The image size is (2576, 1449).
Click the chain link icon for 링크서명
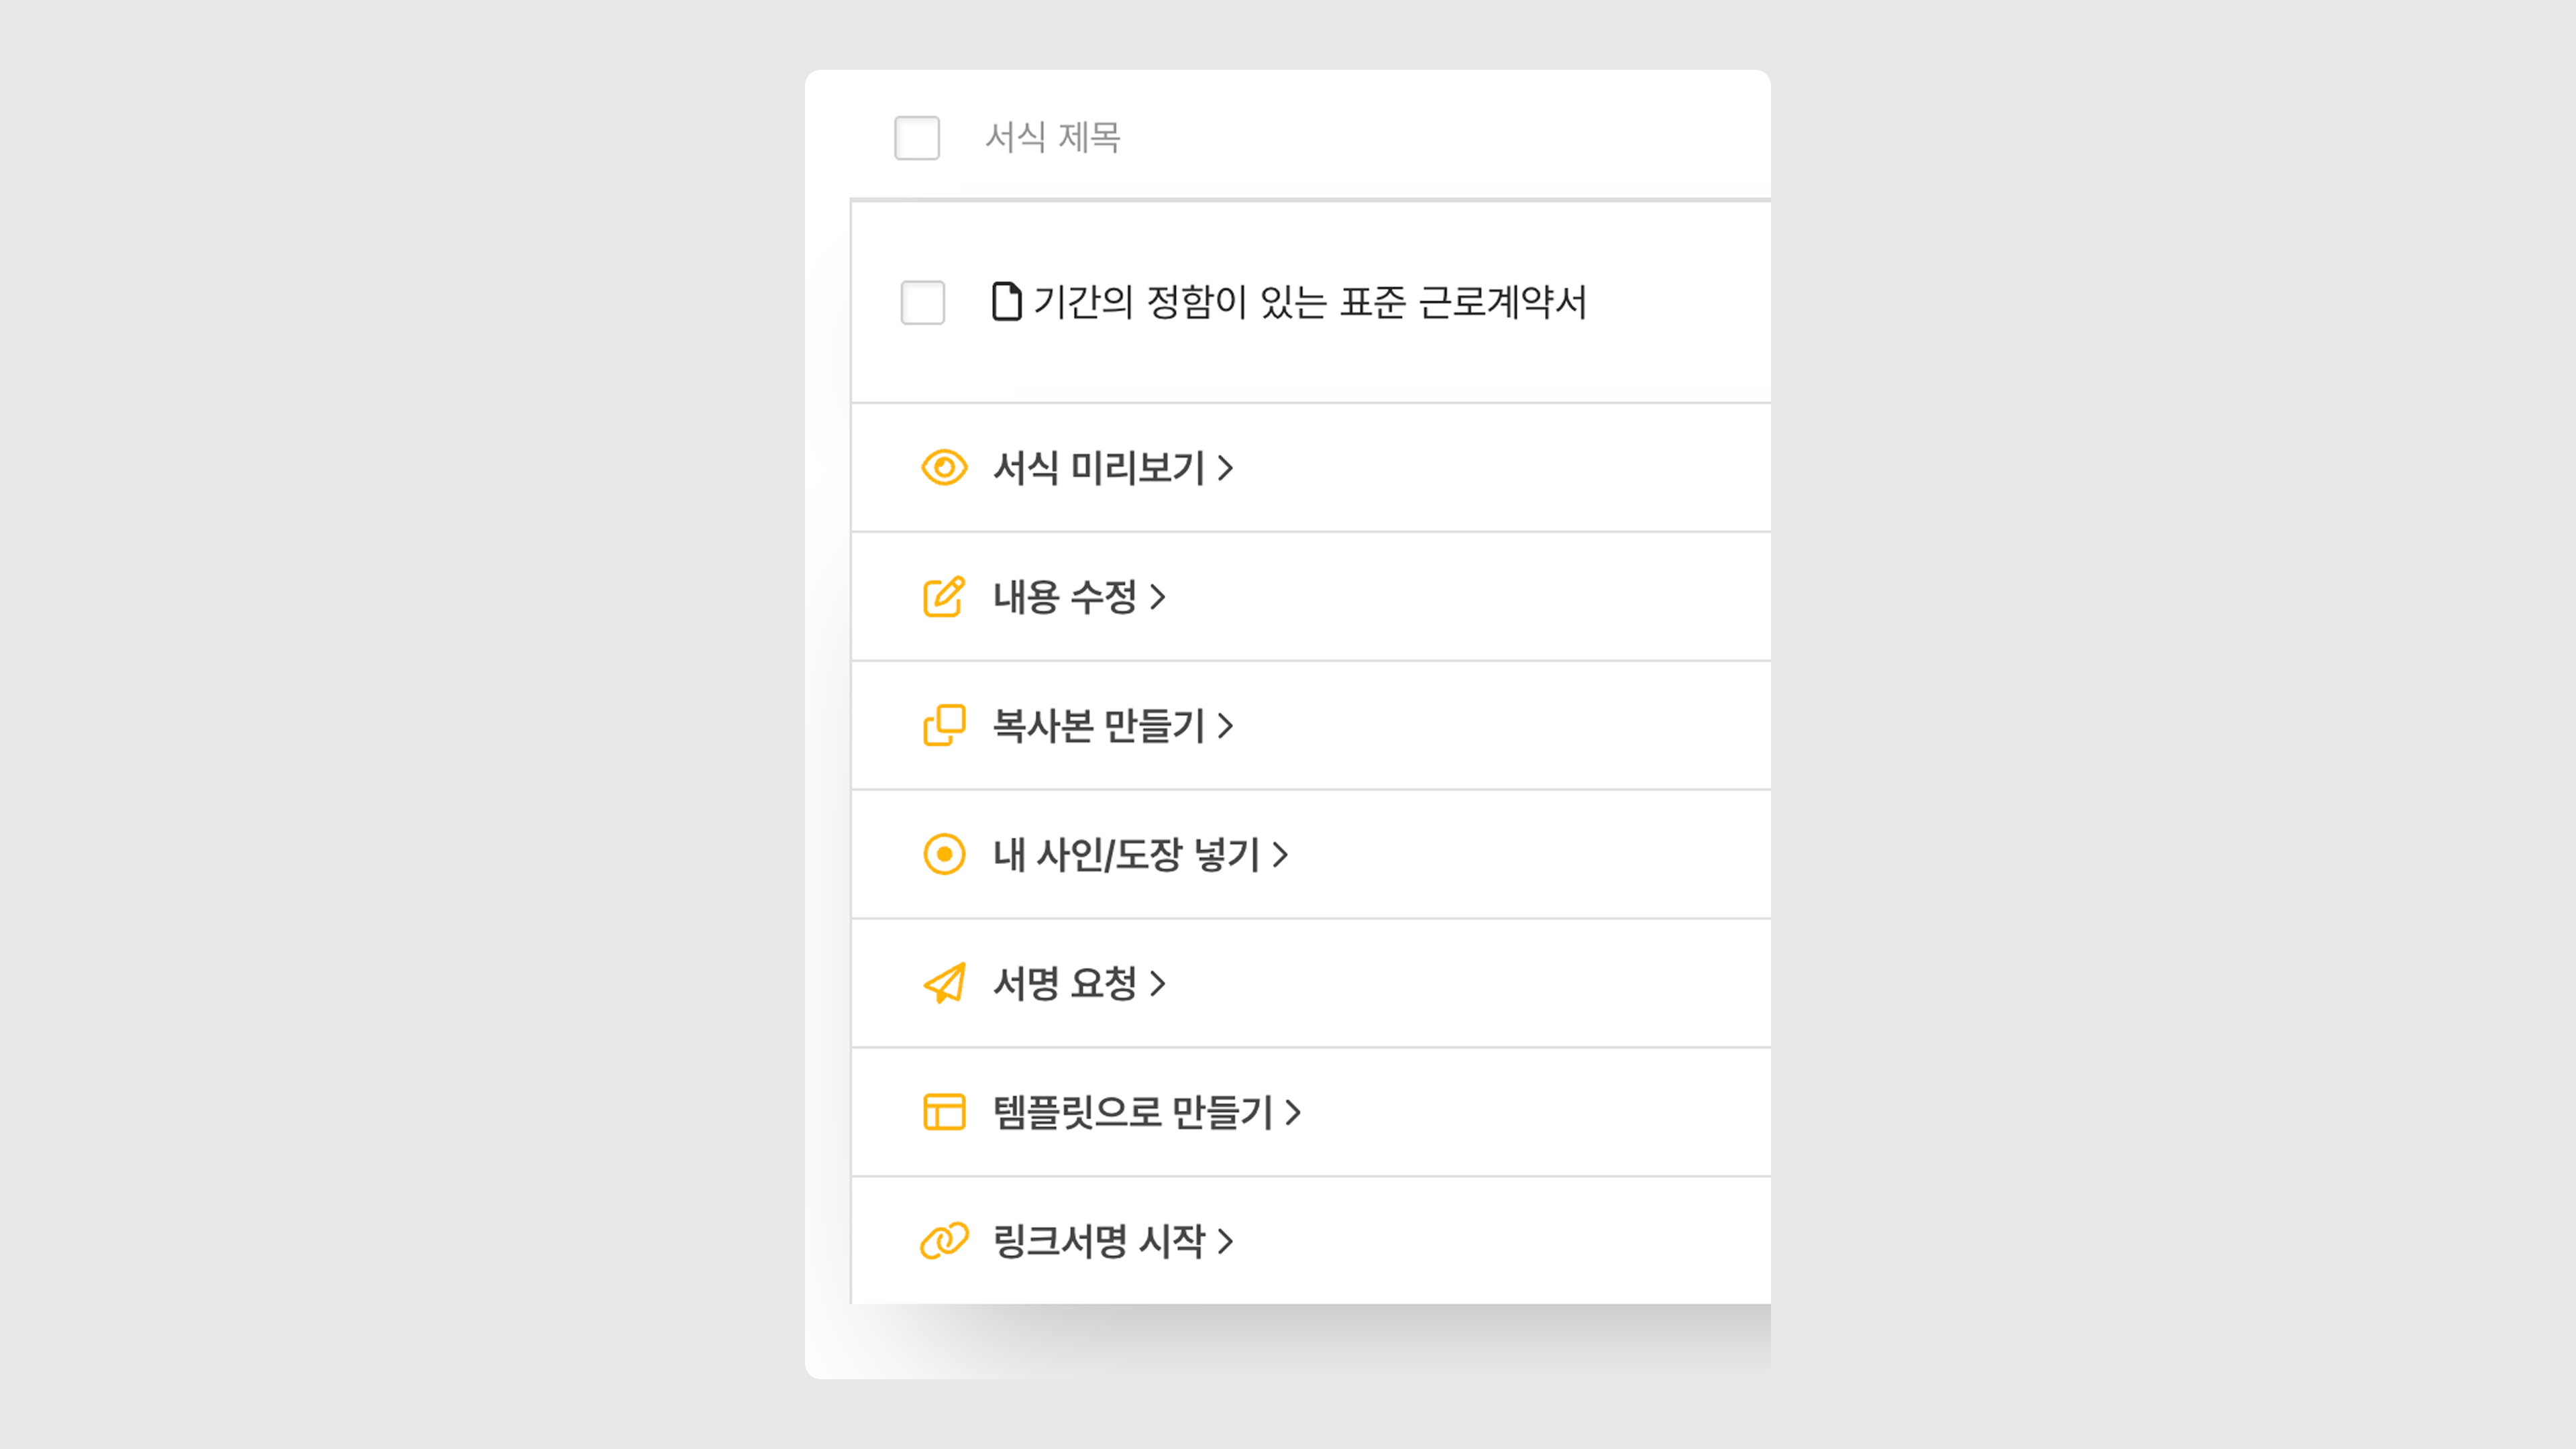pos(943,1241)
